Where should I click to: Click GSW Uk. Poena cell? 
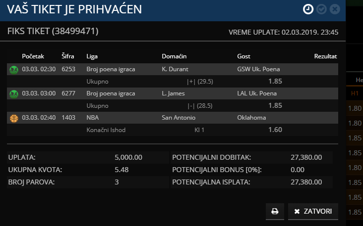(x=258, y=69)
